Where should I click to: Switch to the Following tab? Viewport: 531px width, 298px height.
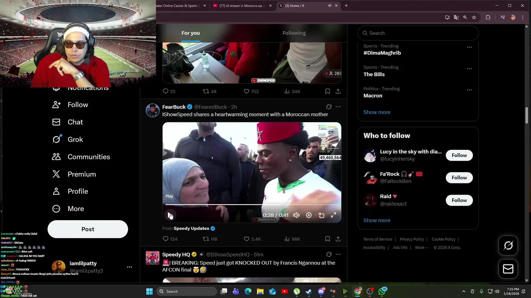pyautogui.click(x=294, y=33)
